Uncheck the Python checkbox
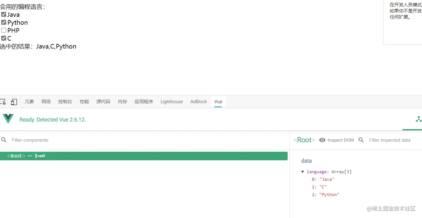422x218 pixels. pyautogui.click(x=4, y=22)
